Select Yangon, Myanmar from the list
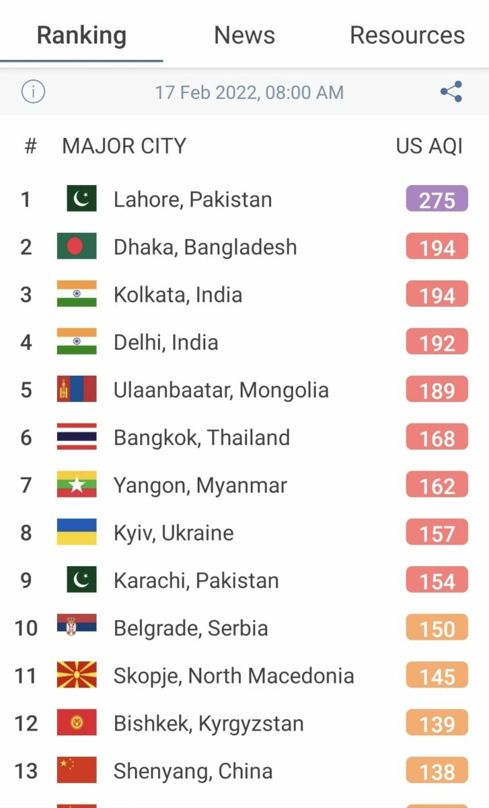The height and width of the screenshot is (808, 489). pyautogui.click(x=200, y=485)
